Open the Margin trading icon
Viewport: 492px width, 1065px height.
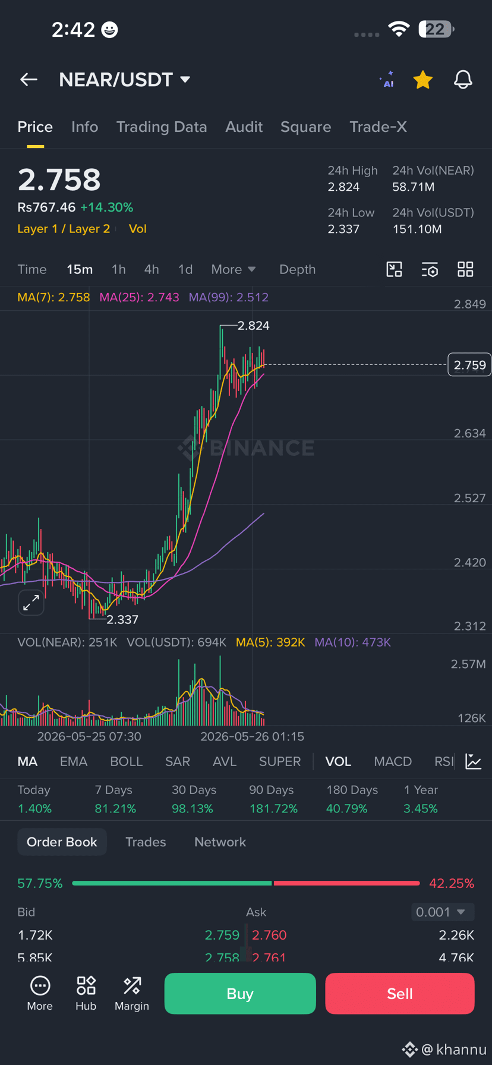132,994
